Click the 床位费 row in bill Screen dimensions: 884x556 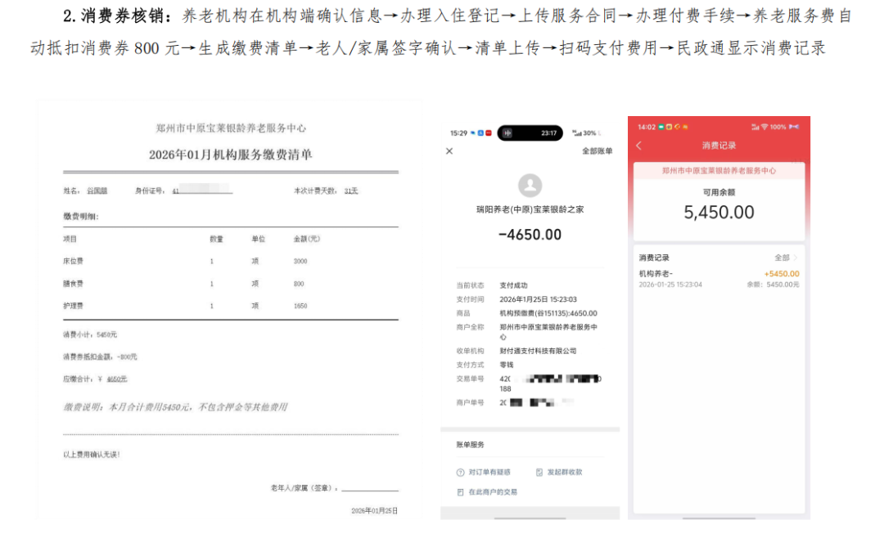pyautogui.click(x=231, y=262)
